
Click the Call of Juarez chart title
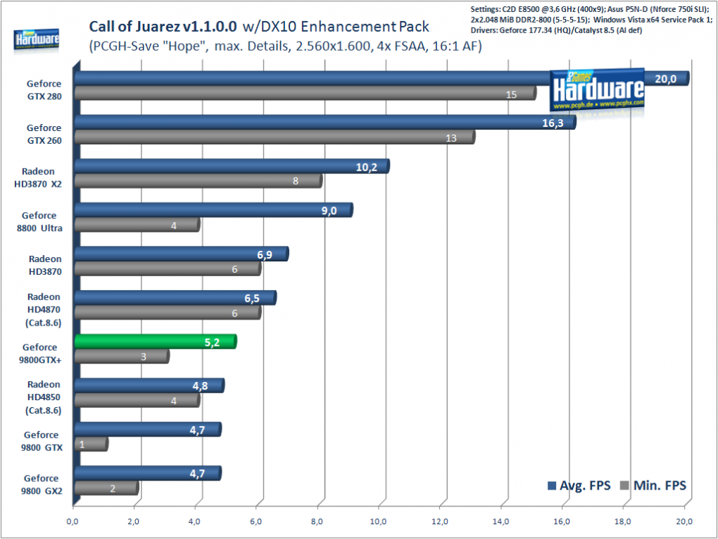[259, 27]
